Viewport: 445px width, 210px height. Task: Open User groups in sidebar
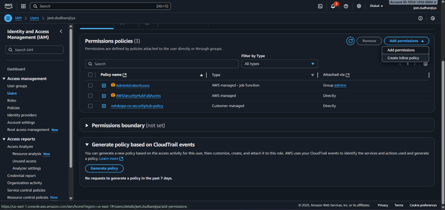coord(17,86)
